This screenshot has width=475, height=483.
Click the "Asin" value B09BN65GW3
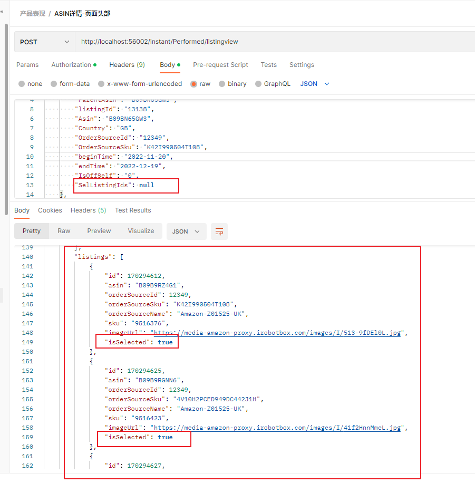click(128, 119)
